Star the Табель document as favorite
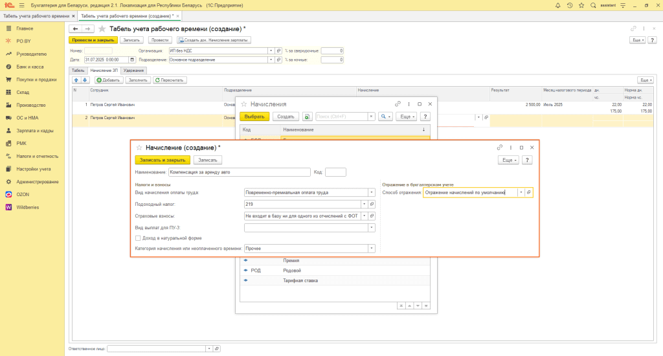 click(x=102, y=28)
